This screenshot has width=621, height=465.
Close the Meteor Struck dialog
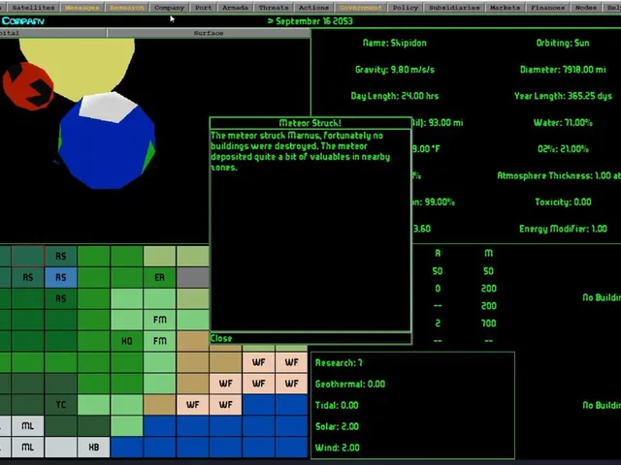click(x=221, y=338)
